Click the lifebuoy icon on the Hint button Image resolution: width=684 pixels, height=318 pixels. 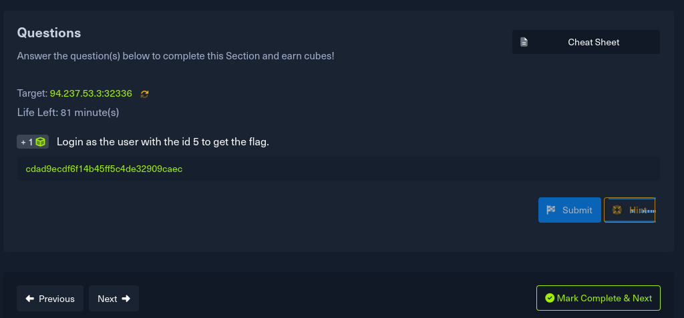click(617, 210)
